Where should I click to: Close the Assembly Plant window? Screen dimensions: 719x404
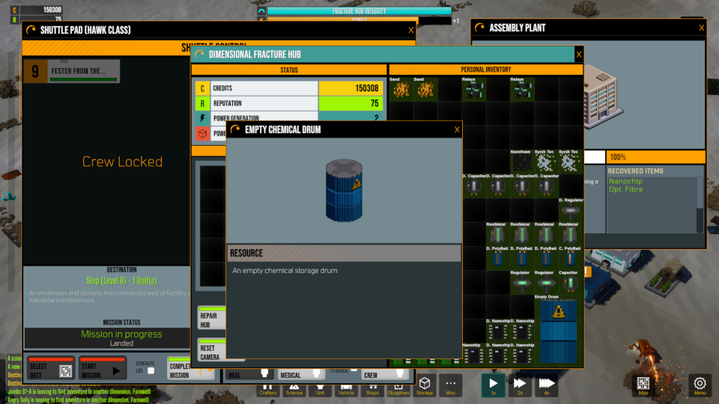pyautogui.click(x=701, y=28)
